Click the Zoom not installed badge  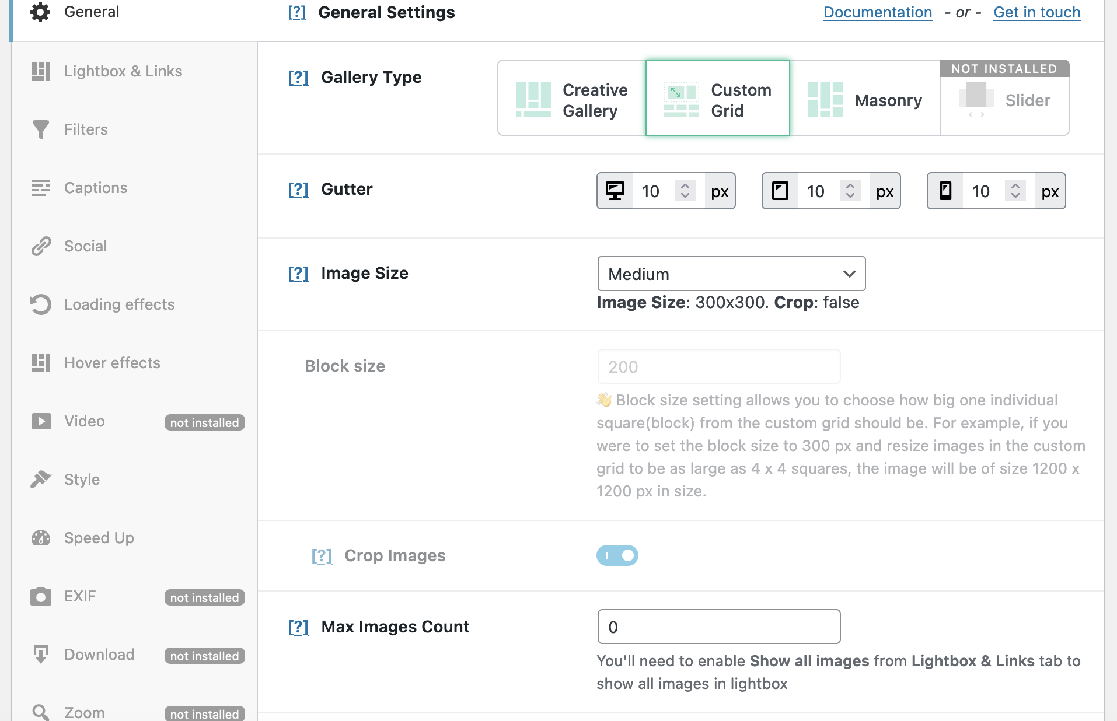tap(204, 713)
